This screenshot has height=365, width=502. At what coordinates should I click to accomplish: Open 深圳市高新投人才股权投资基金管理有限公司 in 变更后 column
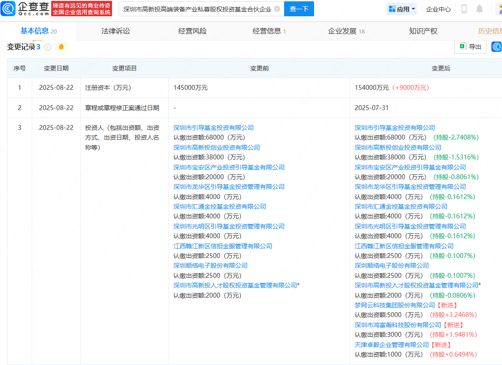(x=416, y=285)
